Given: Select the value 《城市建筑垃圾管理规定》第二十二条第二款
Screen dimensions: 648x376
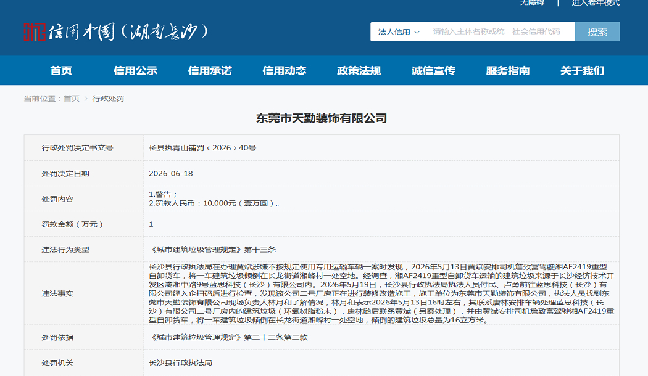Looking at the screenshot, I should (x=228, y=337).
